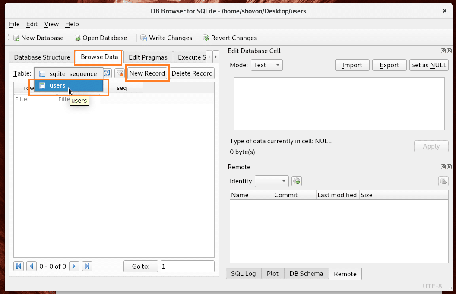Screen dimensions: 456x294
Task: Expand the Identity combo box under Remote
Action: (x=272, y=181)
